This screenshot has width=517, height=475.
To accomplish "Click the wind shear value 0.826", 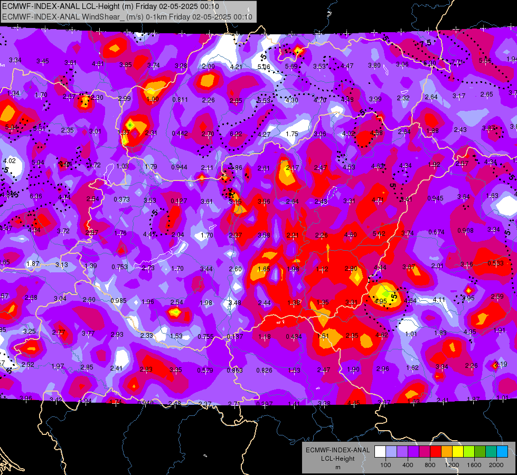I will click(264, 370).
